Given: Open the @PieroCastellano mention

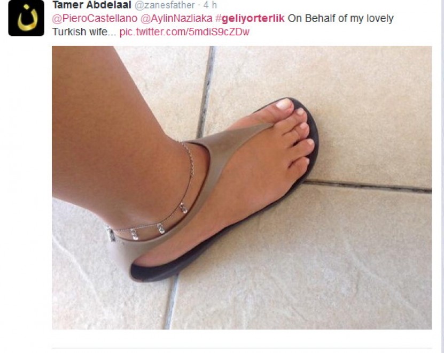Looking at the screenshot, I should pyautogui.click(x=95, y=18).
